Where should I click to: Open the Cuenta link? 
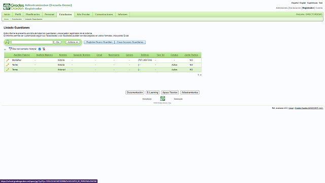point(319,8)
